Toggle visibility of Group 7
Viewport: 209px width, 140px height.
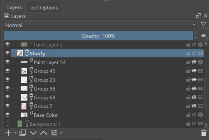coord(7,106)
